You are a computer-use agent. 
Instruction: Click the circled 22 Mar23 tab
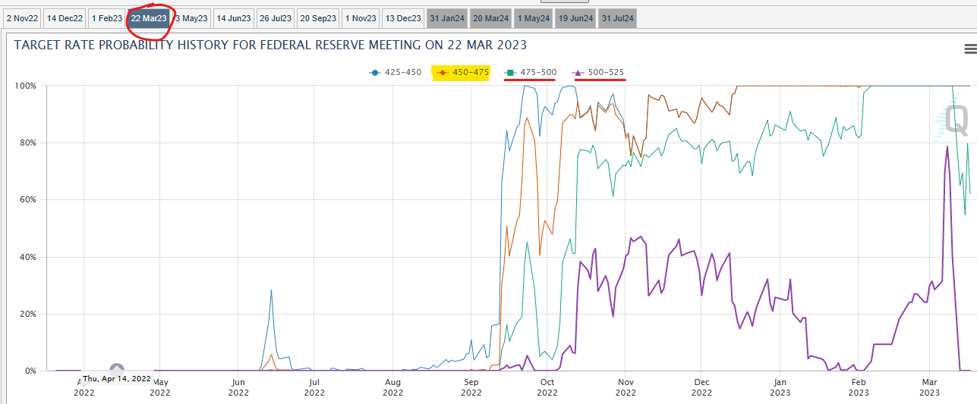pyautogui.click(x=149, y=18)
